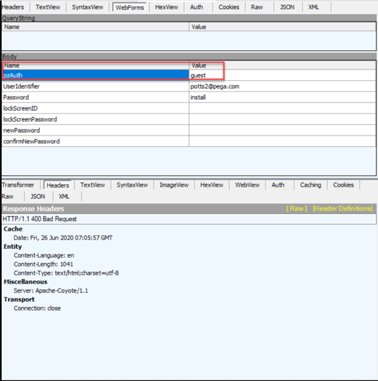Open the response Transformer tab

pyautogui.click(x=18, y=185)
